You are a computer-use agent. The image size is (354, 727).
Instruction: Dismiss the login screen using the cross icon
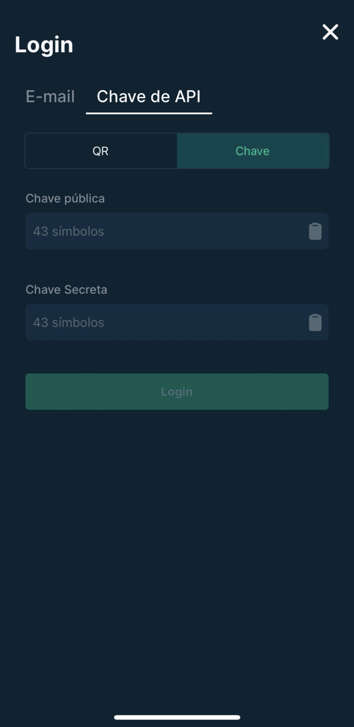point(330,32)
